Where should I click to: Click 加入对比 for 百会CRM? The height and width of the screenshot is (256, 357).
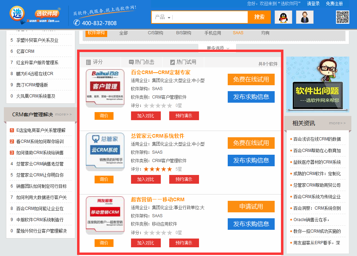coord(146,116)
